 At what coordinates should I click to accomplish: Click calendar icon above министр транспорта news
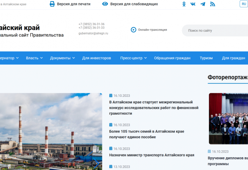coord(111,149)
